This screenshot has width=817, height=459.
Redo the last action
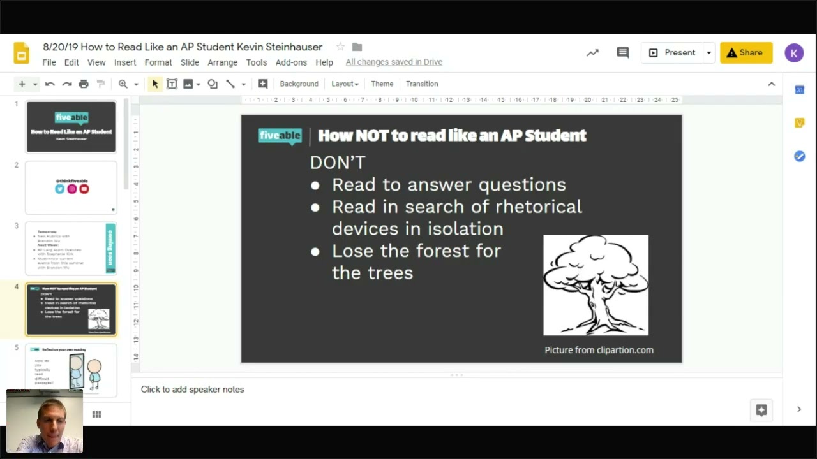click(x=66, y=84)
